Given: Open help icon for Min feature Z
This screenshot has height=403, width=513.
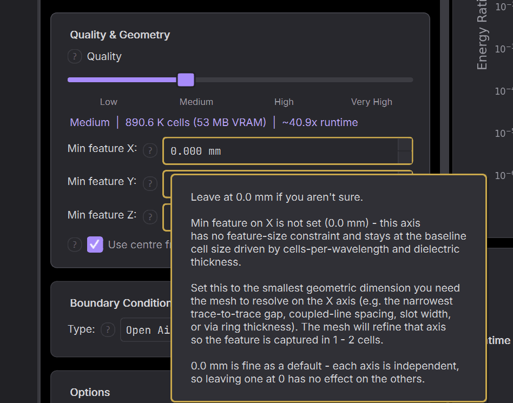Looking at the screenshot, I should coord(150,217).
